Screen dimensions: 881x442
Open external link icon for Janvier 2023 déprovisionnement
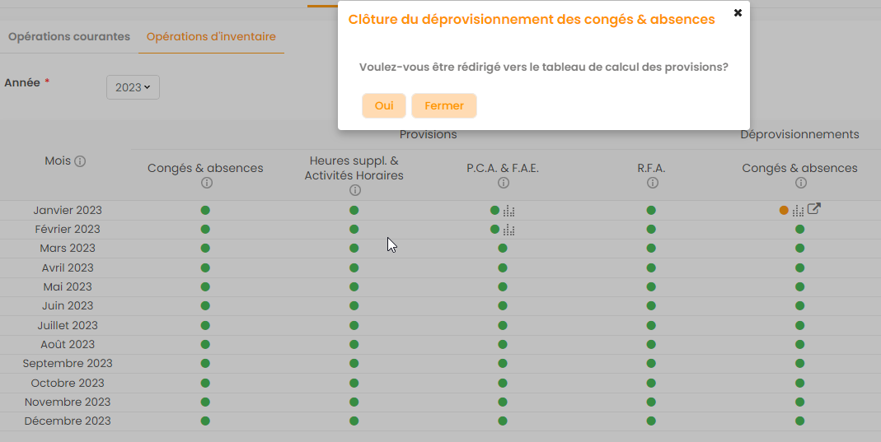(813, 209)
